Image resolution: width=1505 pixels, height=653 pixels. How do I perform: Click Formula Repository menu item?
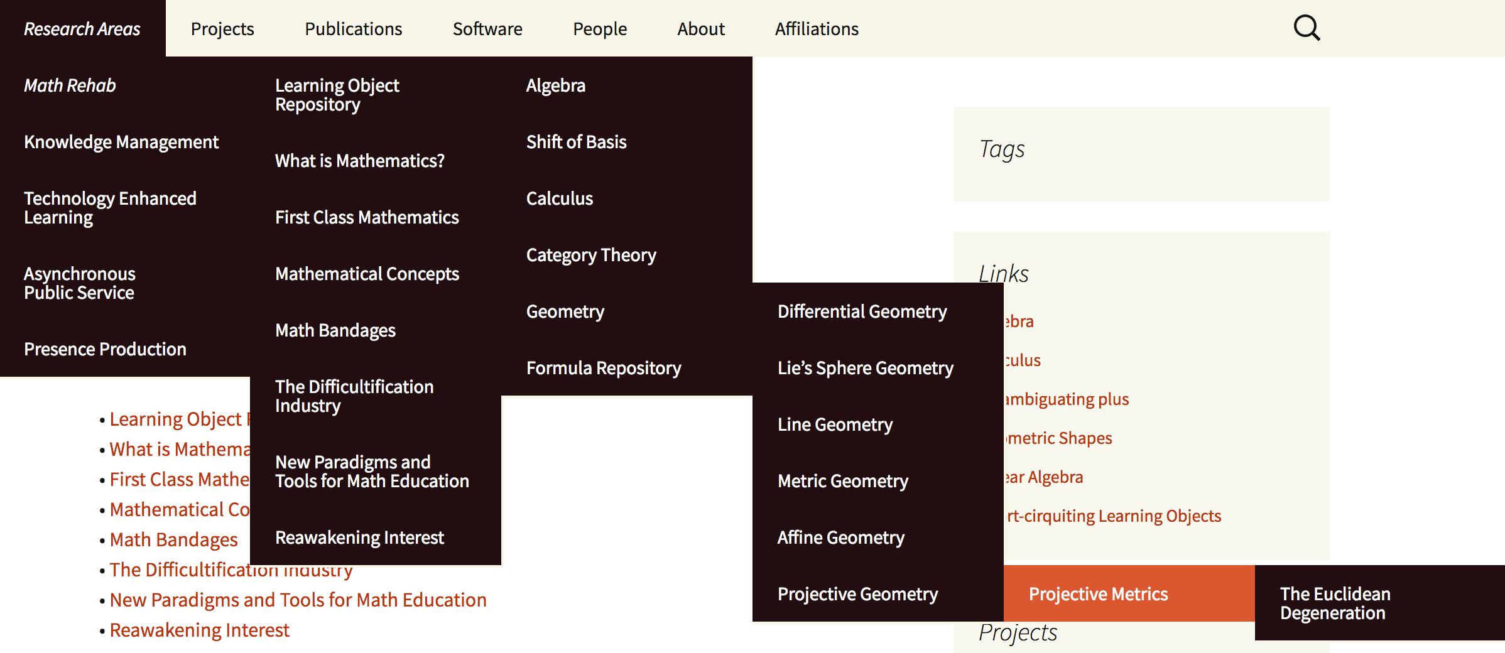point(603,368)
